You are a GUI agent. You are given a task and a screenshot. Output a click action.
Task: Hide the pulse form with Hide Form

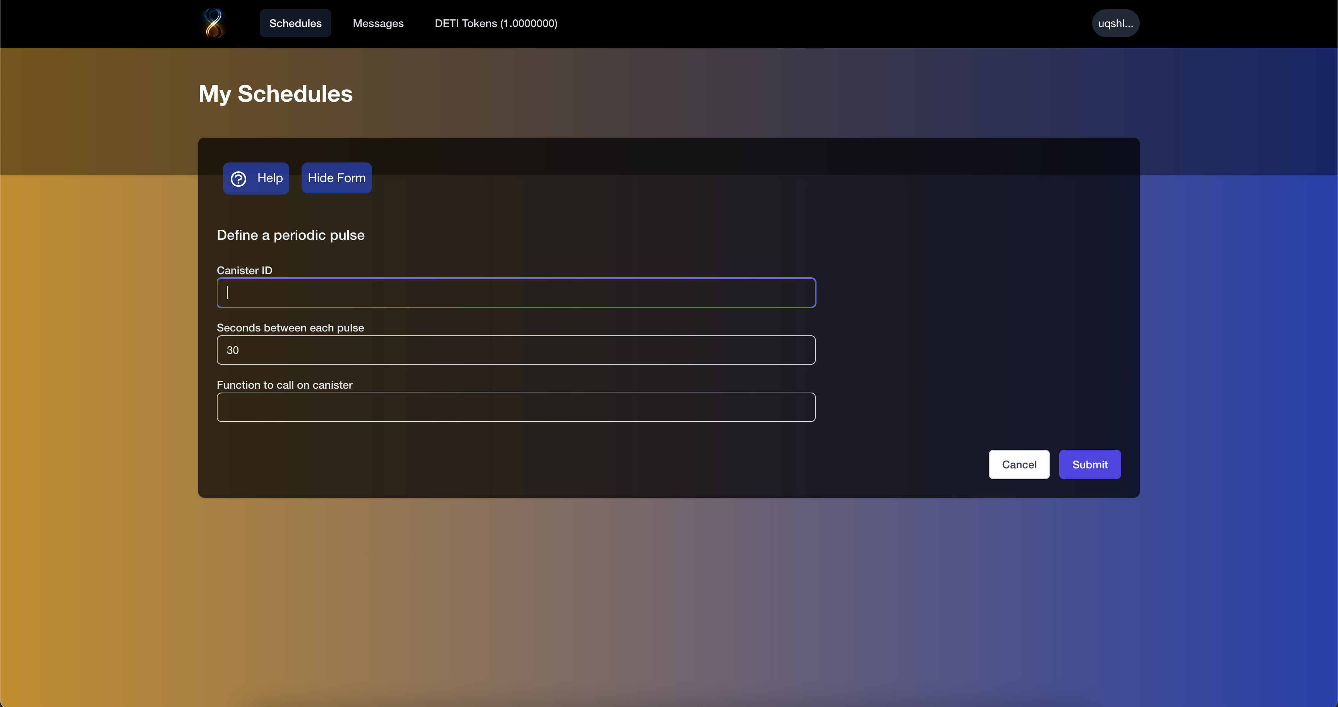click(336, 178)
